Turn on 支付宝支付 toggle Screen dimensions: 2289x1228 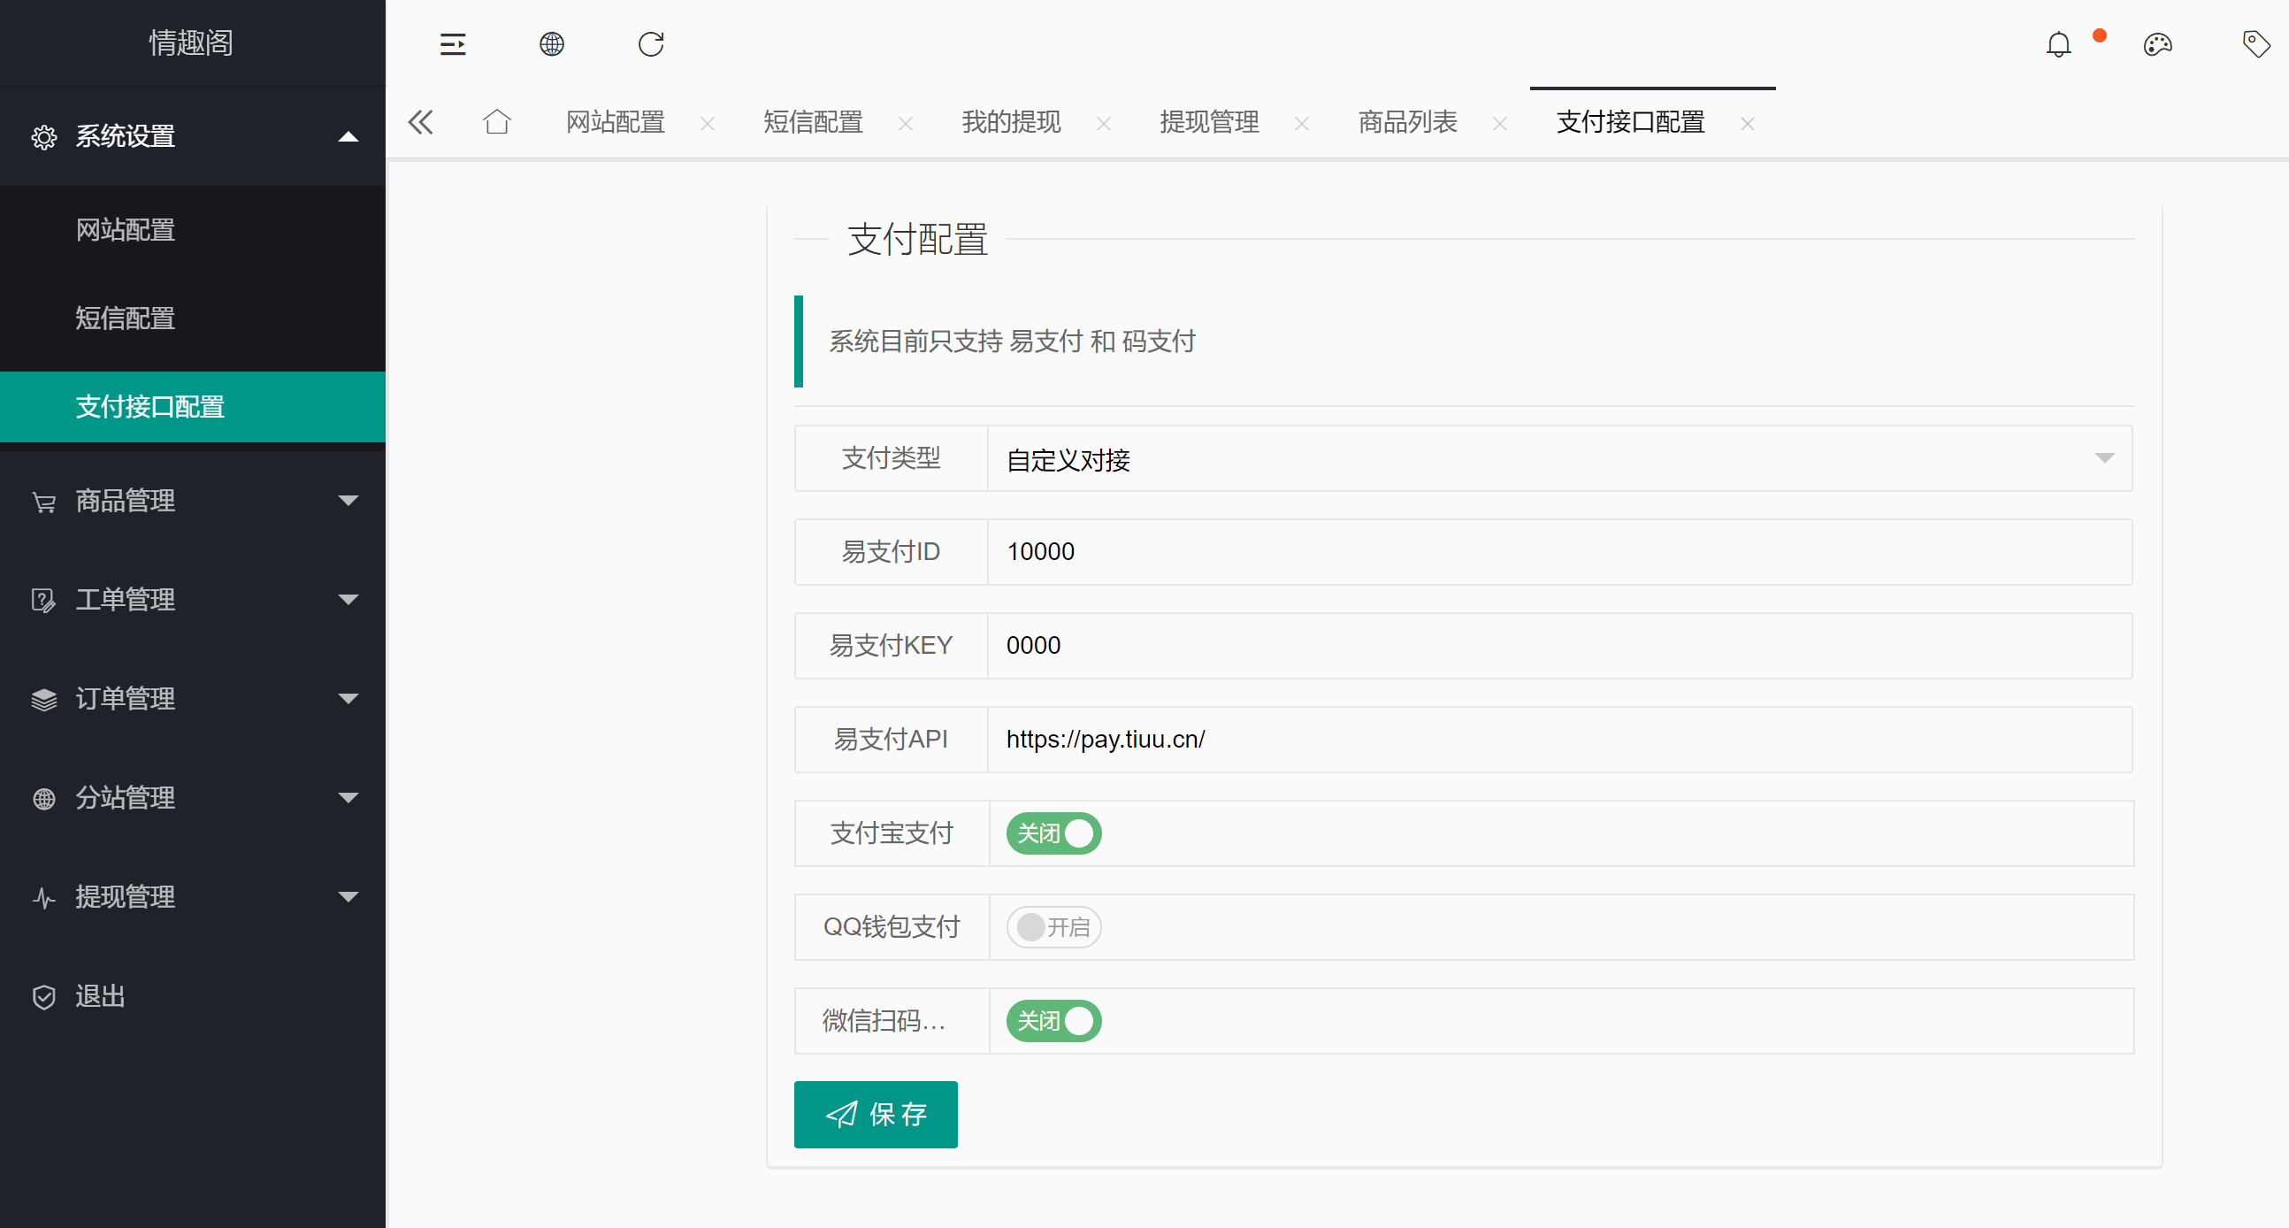1053,833
